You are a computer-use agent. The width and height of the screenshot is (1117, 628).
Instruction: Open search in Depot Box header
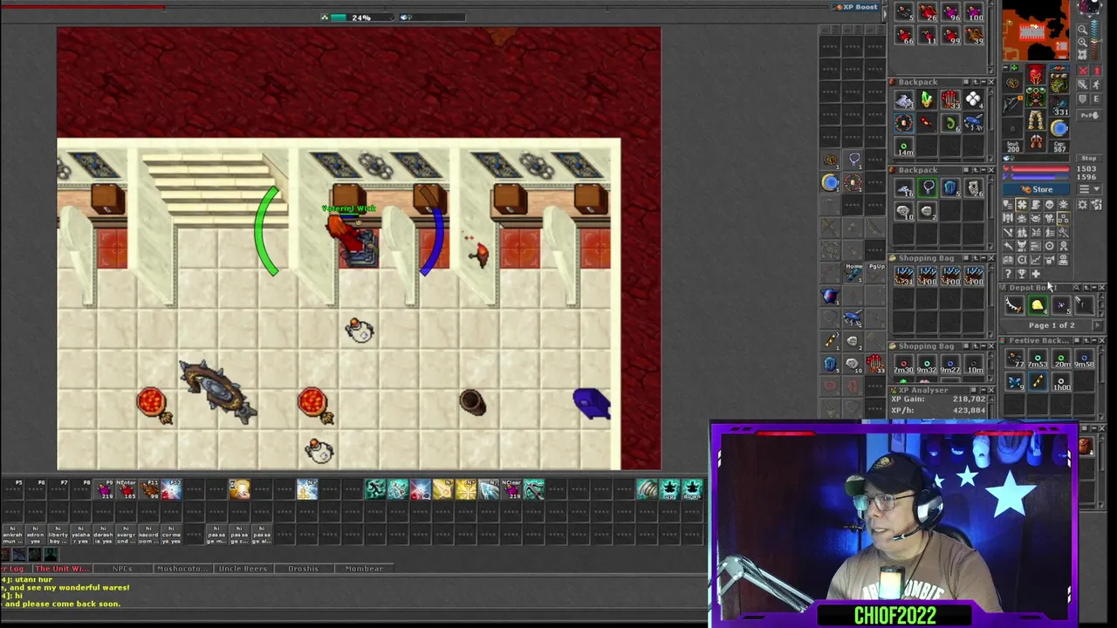[1078, 288]
